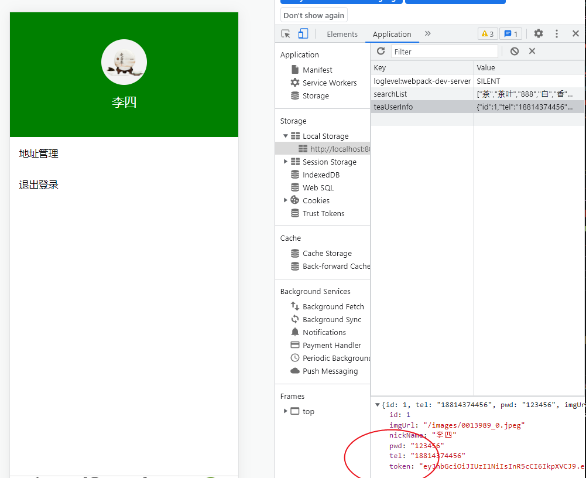The image size is (586, 478).
Task: Open the hidden tabs chevron menu
Action: [427, 33]
